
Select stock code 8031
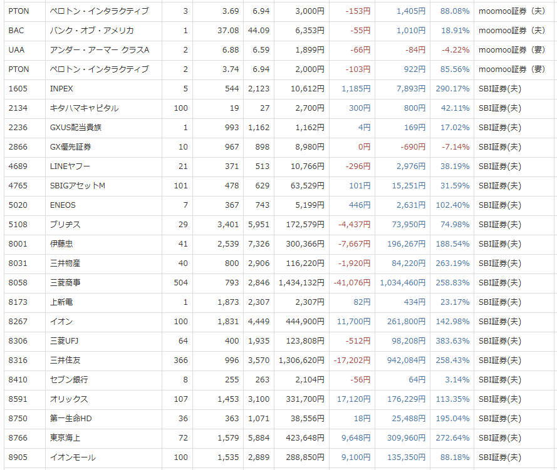click(x=18, y=263)
